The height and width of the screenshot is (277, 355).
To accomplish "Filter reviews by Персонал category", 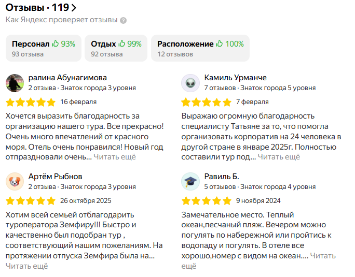I will pos(44,48).
